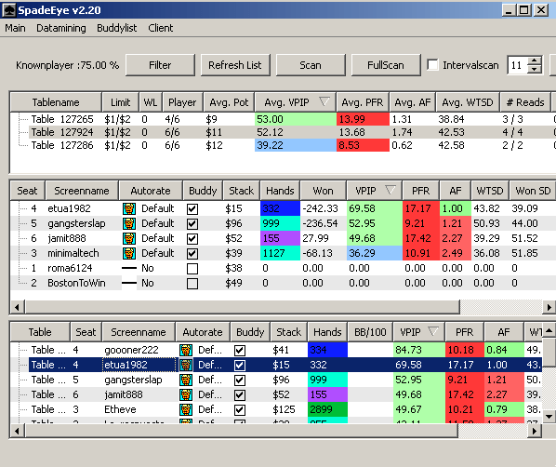Open the Buddylist menu
The height and width of the screenshot is (467, 556).
[116, 28]
